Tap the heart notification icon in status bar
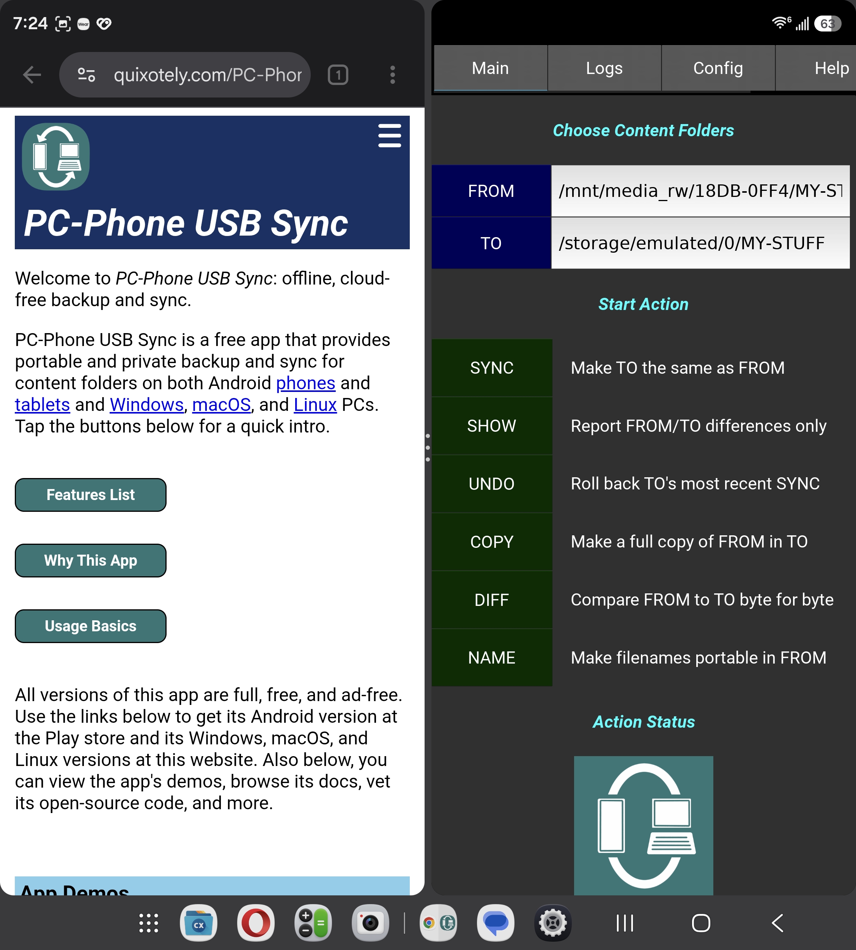The height and width of the screenshot is (950, 856). [104, 24]
